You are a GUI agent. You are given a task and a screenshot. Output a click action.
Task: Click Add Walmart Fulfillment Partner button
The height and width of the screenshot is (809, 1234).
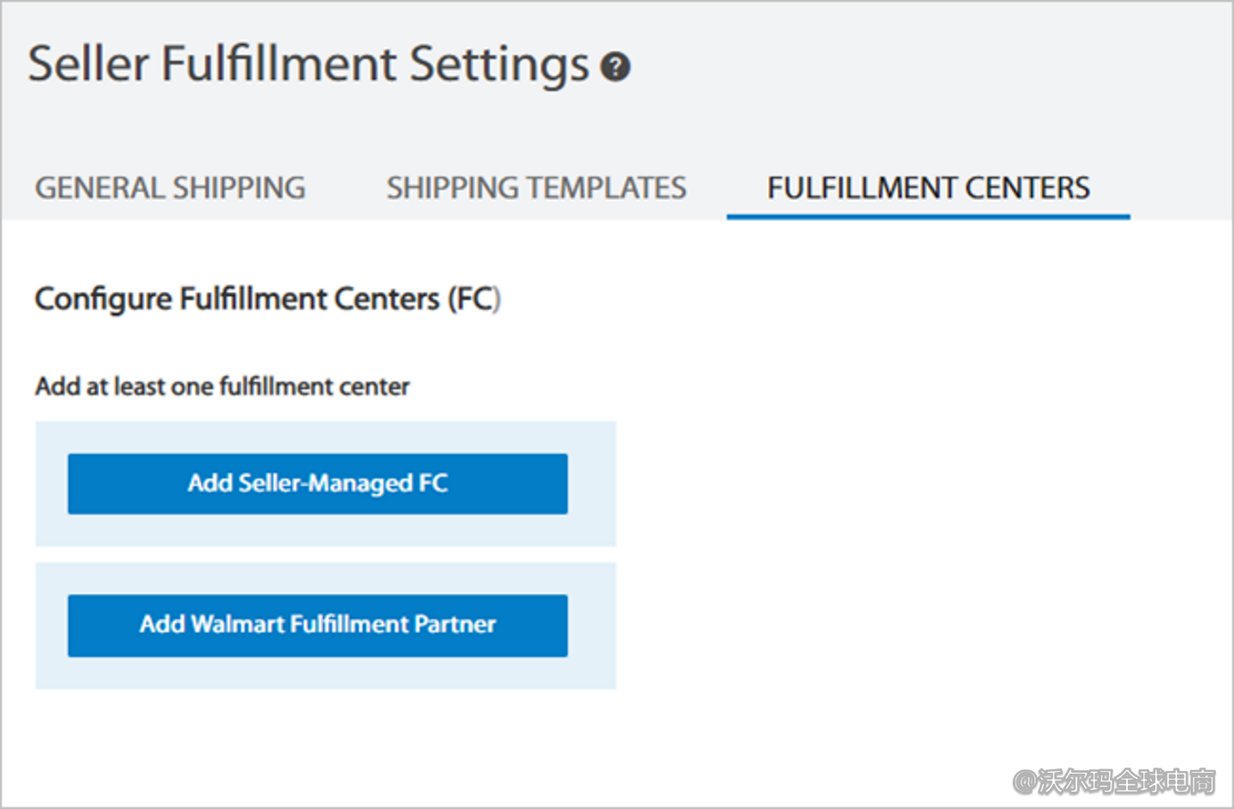pyautogui.click(x=318, y=625)
